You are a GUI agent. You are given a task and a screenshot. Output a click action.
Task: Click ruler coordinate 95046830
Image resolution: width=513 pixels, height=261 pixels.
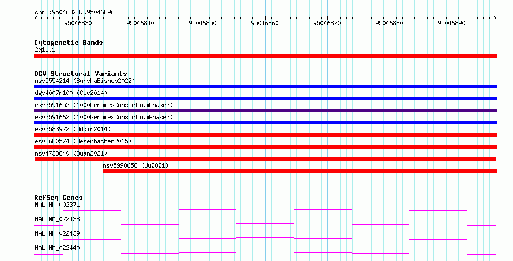(78, 23)
